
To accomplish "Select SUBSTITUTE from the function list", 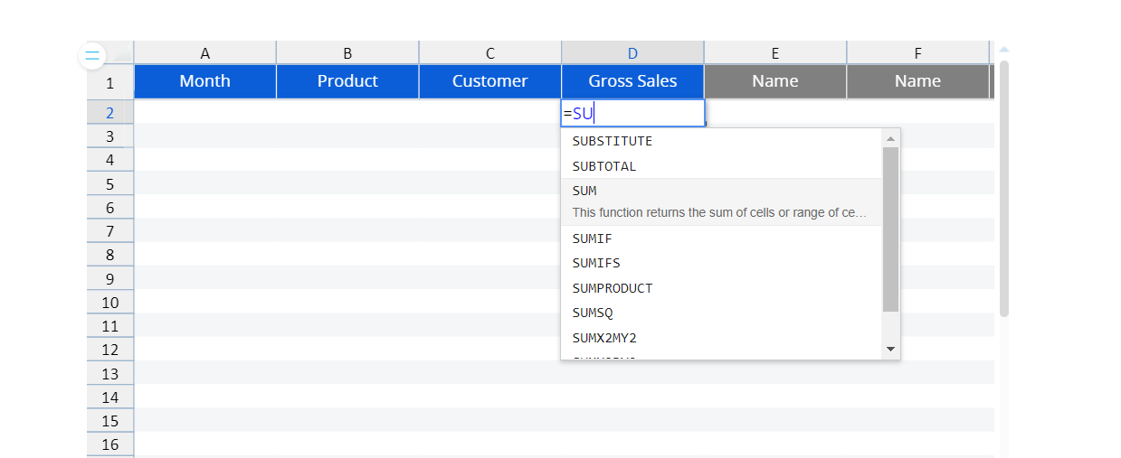I will [721, 141].
